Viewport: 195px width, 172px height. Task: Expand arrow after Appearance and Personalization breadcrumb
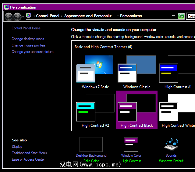(118, 16)
